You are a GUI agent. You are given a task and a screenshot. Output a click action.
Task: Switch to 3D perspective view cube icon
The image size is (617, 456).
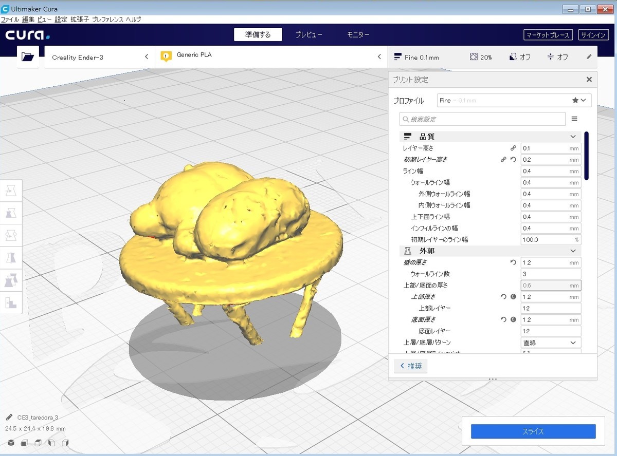point(11,443)
